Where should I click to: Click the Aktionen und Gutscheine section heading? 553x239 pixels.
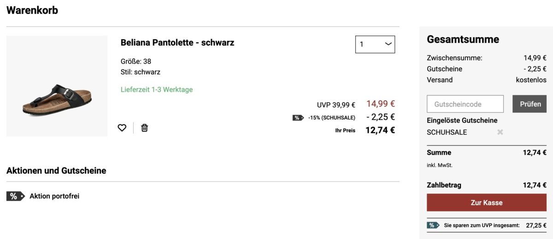56,171
